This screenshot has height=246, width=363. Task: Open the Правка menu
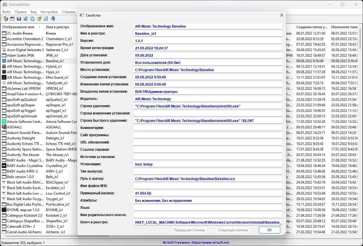(21, 12)
